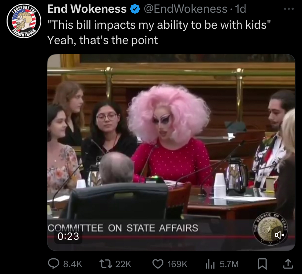Click the repost arrows icon
Image resolution: width=302 pixels, height=274 pixels.
105,264
